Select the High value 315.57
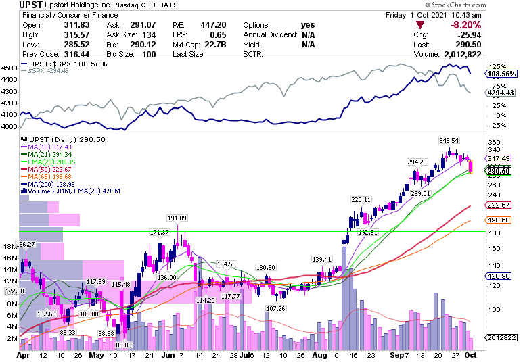The image size is (523, 363). point(76,34)
